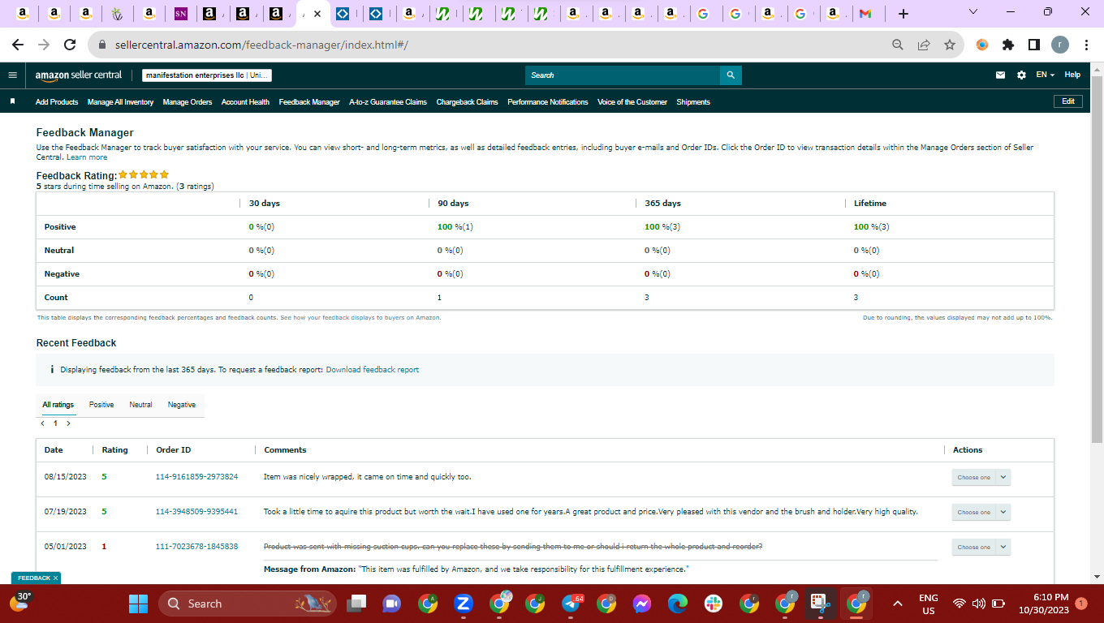Image resolution: width=1104 pixels, height=623 pixels.
Task: Open order ID 114-3948509-9395441
Action: [196, 512]
